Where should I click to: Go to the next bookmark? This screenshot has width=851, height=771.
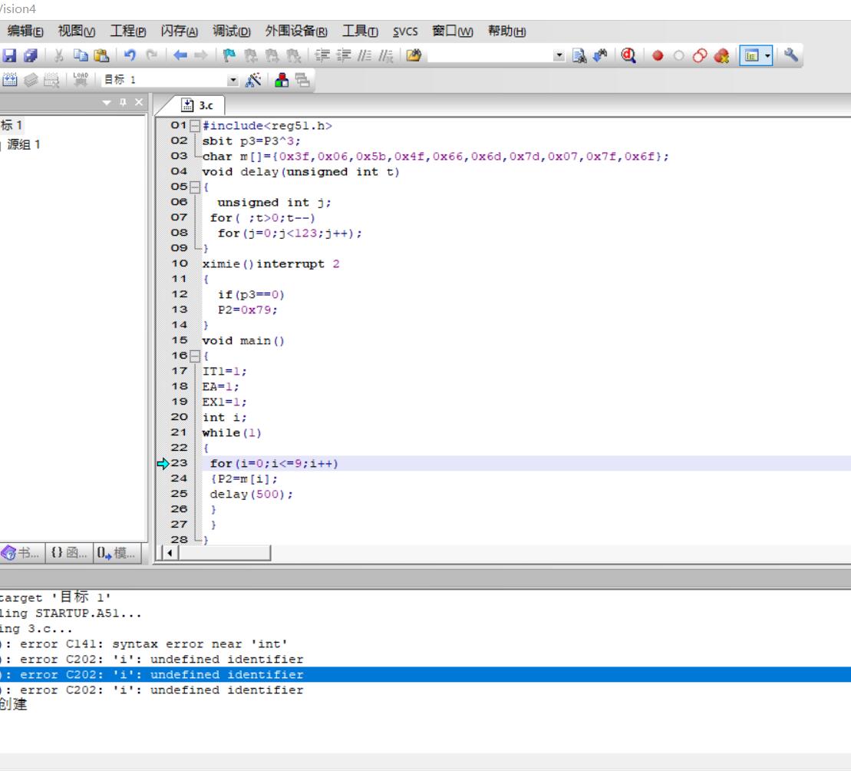click(272, 55)
